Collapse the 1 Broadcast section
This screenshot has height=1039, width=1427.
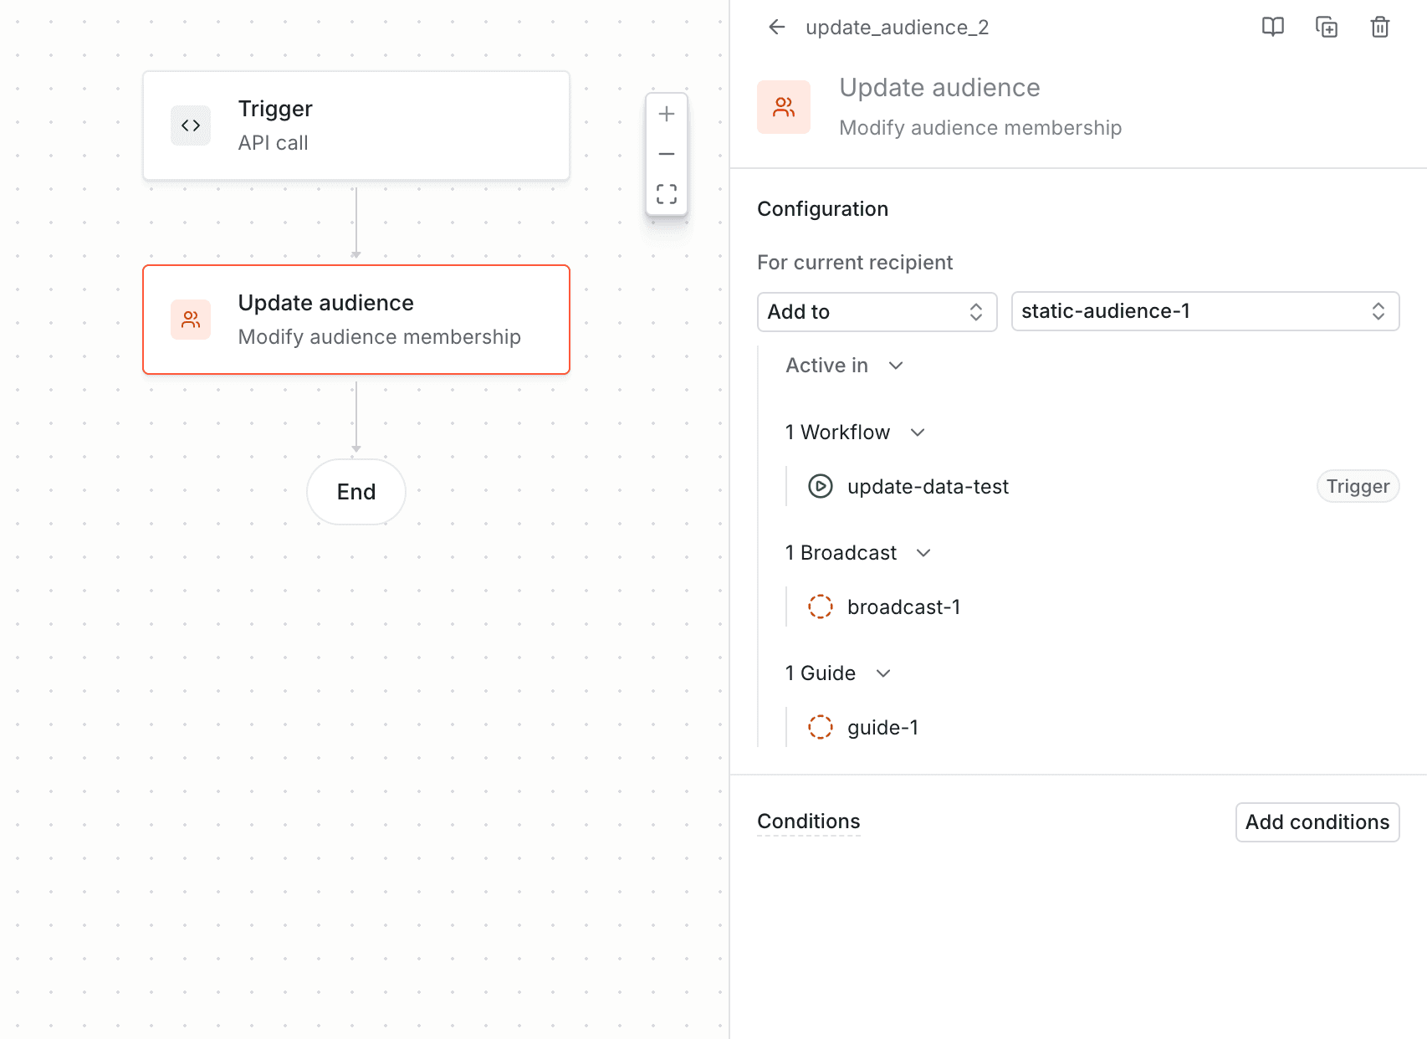(923, 553)
